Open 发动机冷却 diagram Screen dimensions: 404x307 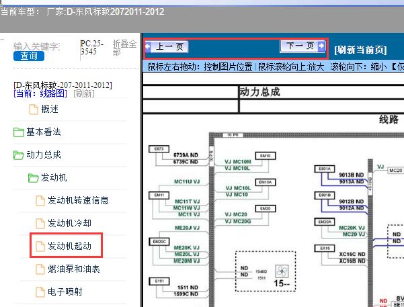(69, 223)
